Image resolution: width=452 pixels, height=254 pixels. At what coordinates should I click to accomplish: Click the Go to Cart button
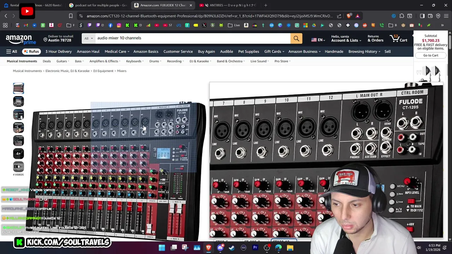point(430,55)
